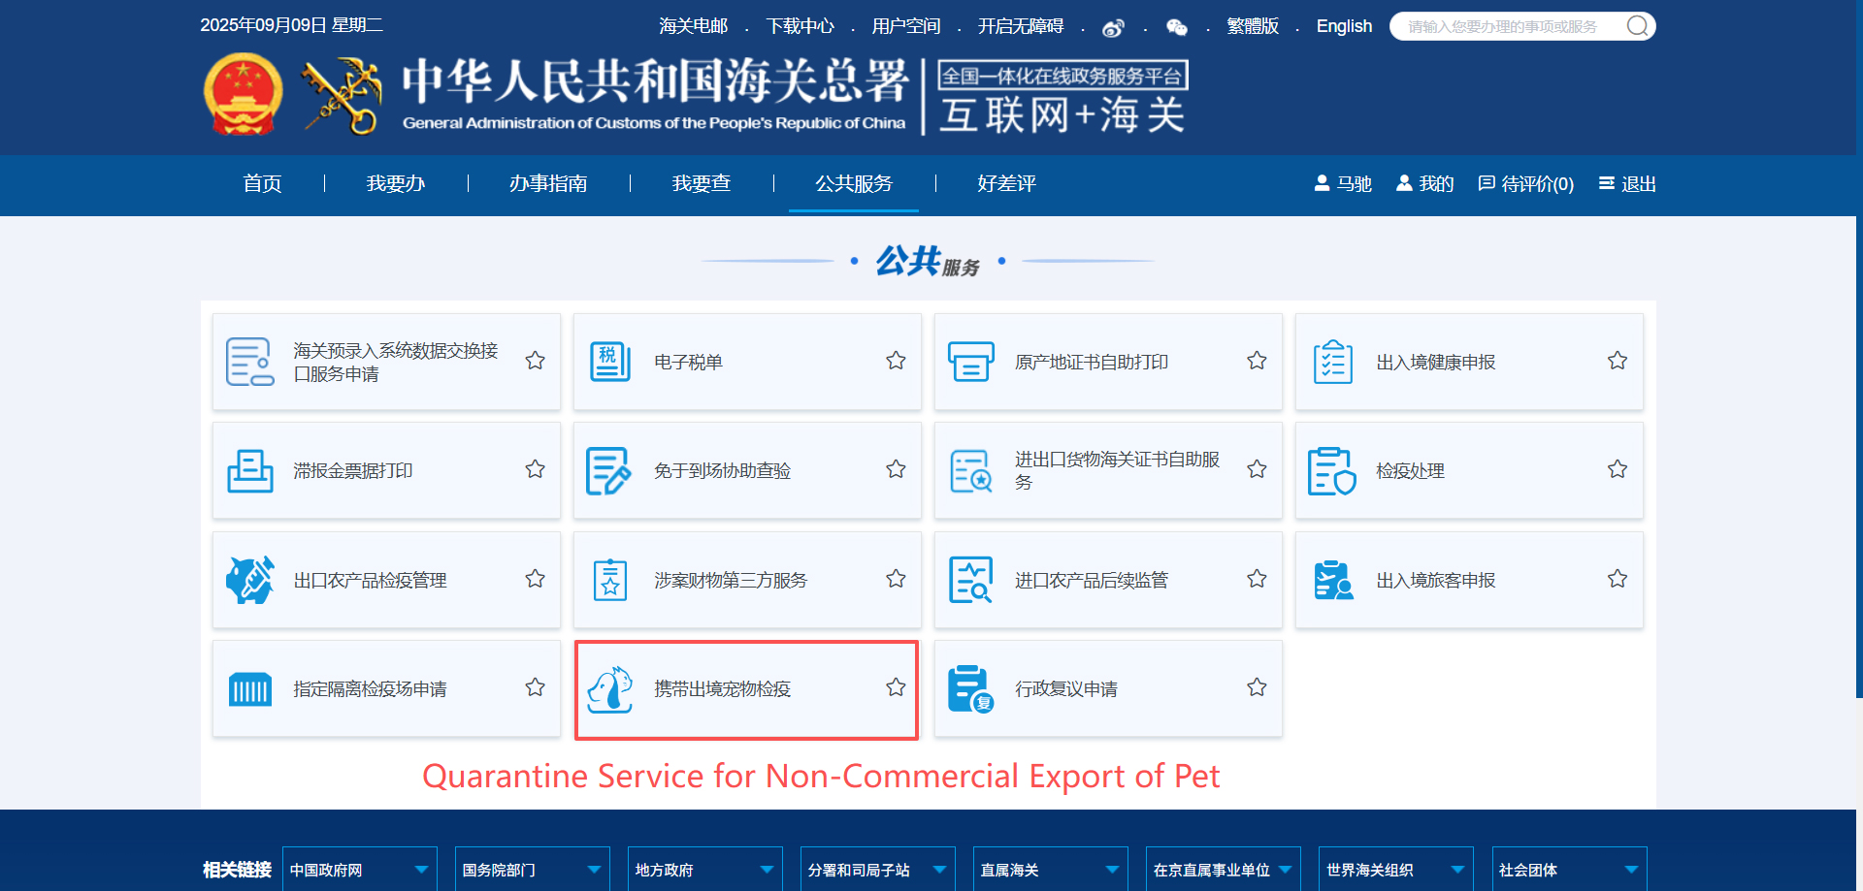Screen dimensions: 1863x891
Task: Favorite 电子税单 with its star
Action: click(896, 361)
